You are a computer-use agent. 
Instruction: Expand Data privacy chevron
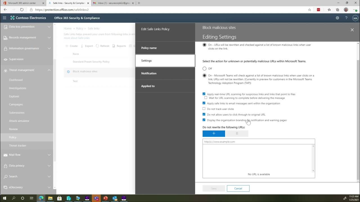[49, 166]
